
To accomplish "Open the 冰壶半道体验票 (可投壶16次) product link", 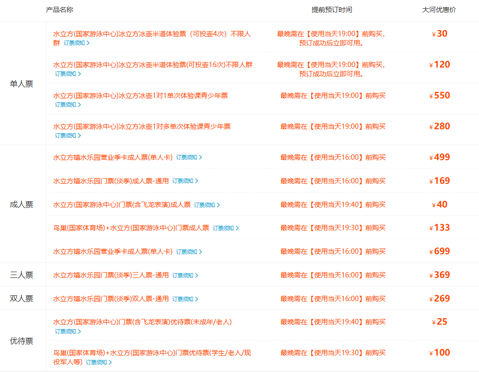I will [x=153, y=65].
